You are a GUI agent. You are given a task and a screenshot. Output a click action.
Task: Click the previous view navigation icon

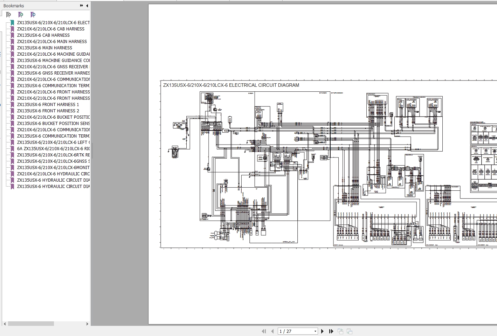point(340,331)
